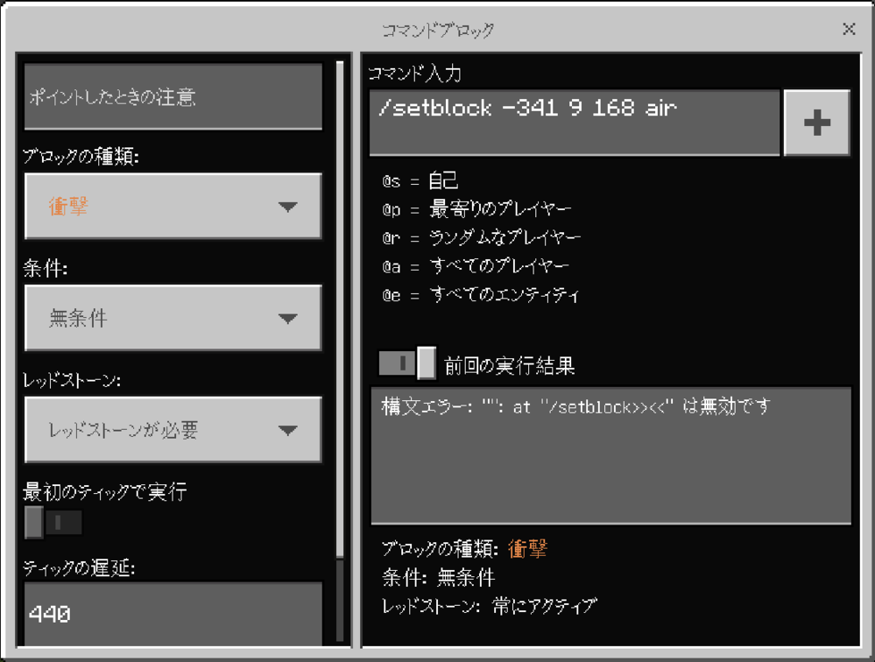Viewport: 875px width, 662px height.
Task: Close the command block window
Action: coord(848,29)
